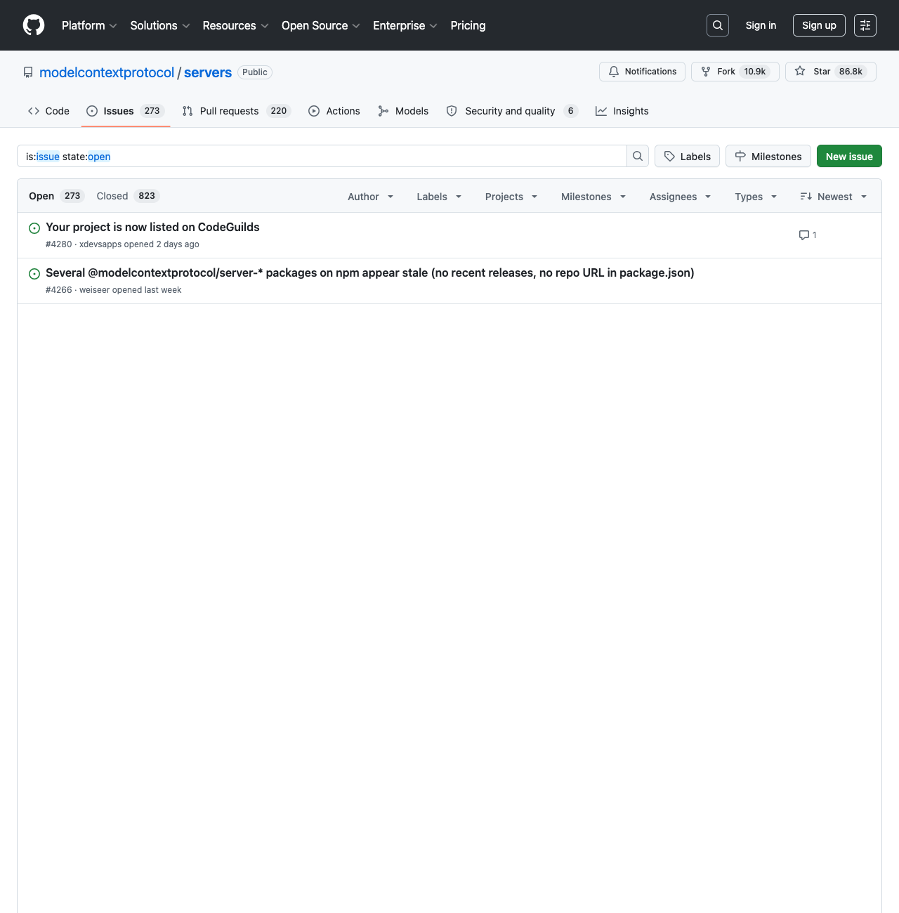Image resolution: width=899 pixels, height=913 pixels.
Task: Open the Types filter dropdown
Action: [x=756, y=197]
